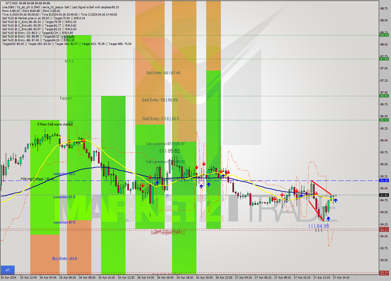Click the '16 Apr 08:30' time axis label
The height and width of the screenshot is (281, 391).
tap(87, 278)
